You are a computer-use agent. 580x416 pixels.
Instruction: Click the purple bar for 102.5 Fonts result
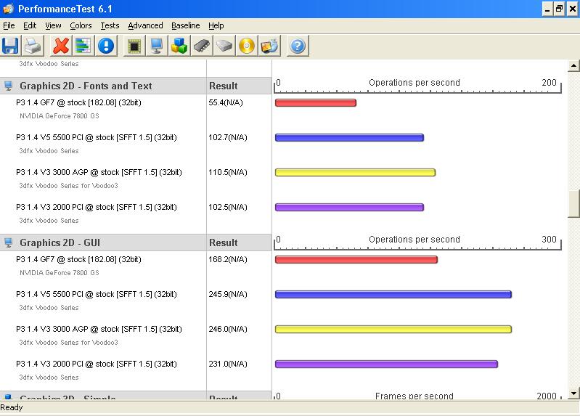tap(349, 207)
